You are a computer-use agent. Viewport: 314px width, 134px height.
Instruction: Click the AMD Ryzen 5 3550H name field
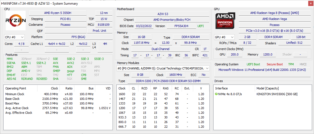[x=58, y=13]
